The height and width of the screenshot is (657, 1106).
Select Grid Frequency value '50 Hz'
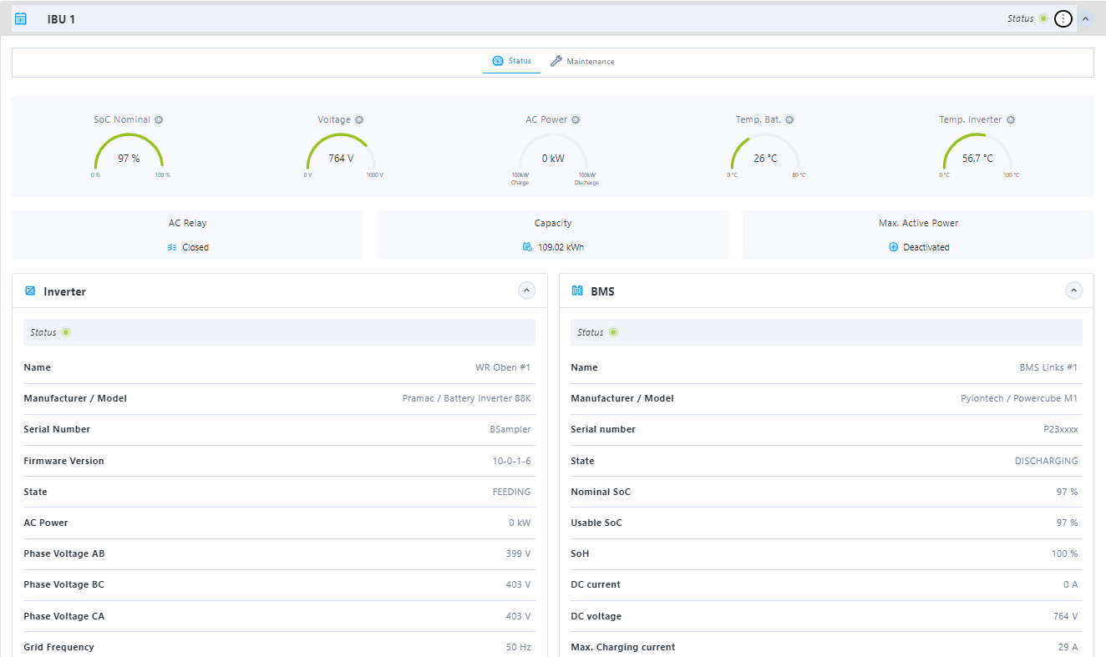(x=518, y=647)
